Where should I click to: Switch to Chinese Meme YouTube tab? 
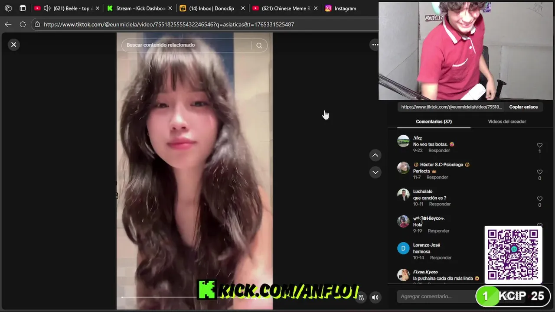285,8
